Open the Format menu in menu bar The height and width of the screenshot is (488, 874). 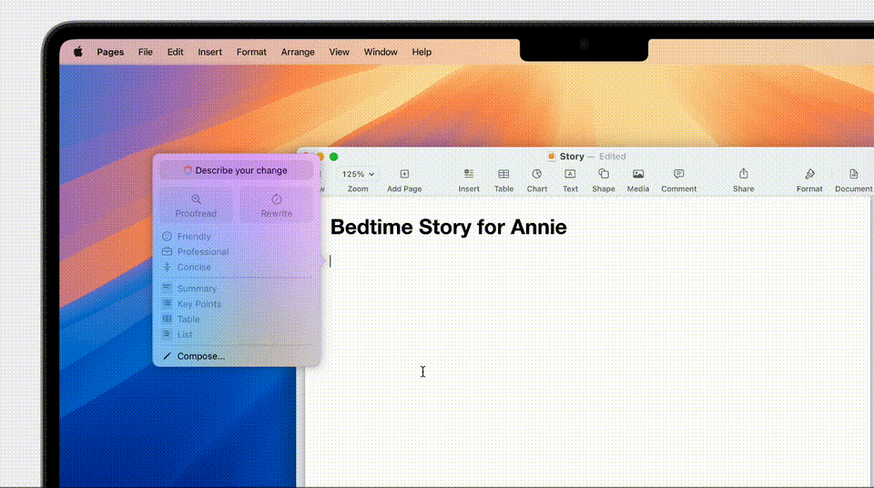point(251,52)
